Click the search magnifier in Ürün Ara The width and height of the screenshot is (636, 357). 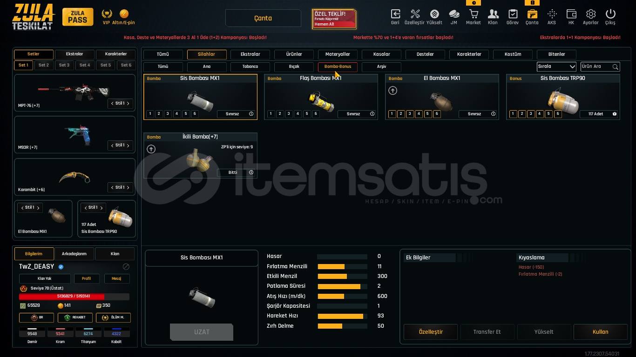616,67
